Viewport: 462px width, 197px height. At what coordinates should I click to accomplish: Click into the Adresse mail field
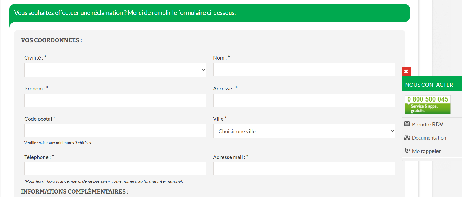coord(304,169)
